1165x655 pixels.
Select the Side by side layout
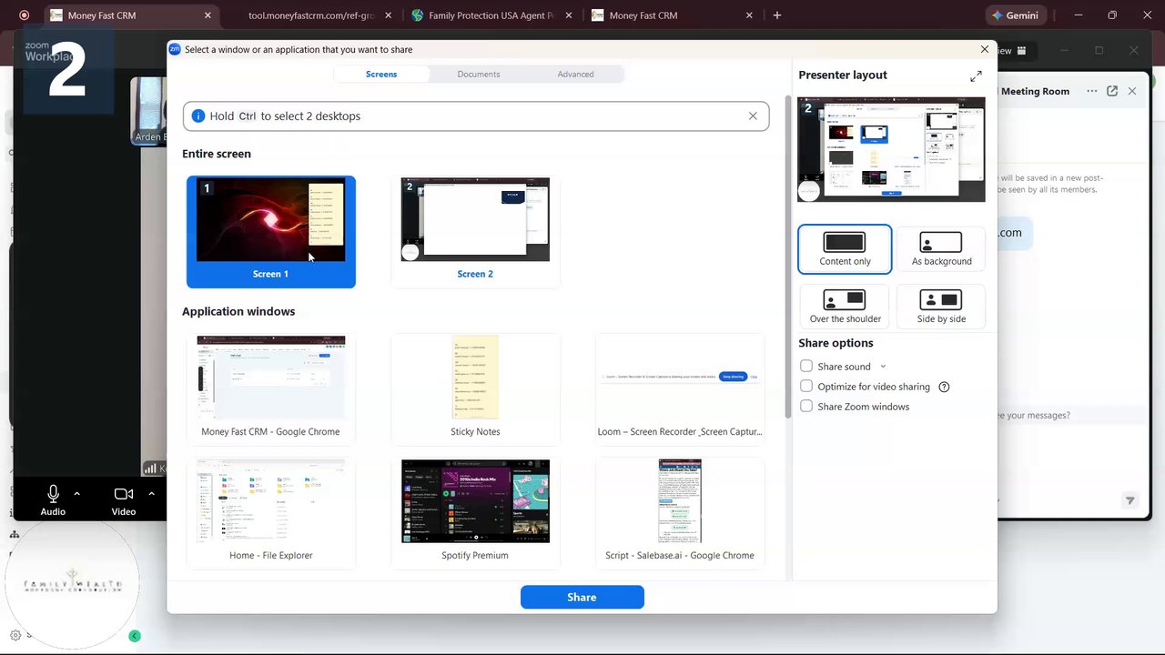pyautogui.click(x=941, y=307)
